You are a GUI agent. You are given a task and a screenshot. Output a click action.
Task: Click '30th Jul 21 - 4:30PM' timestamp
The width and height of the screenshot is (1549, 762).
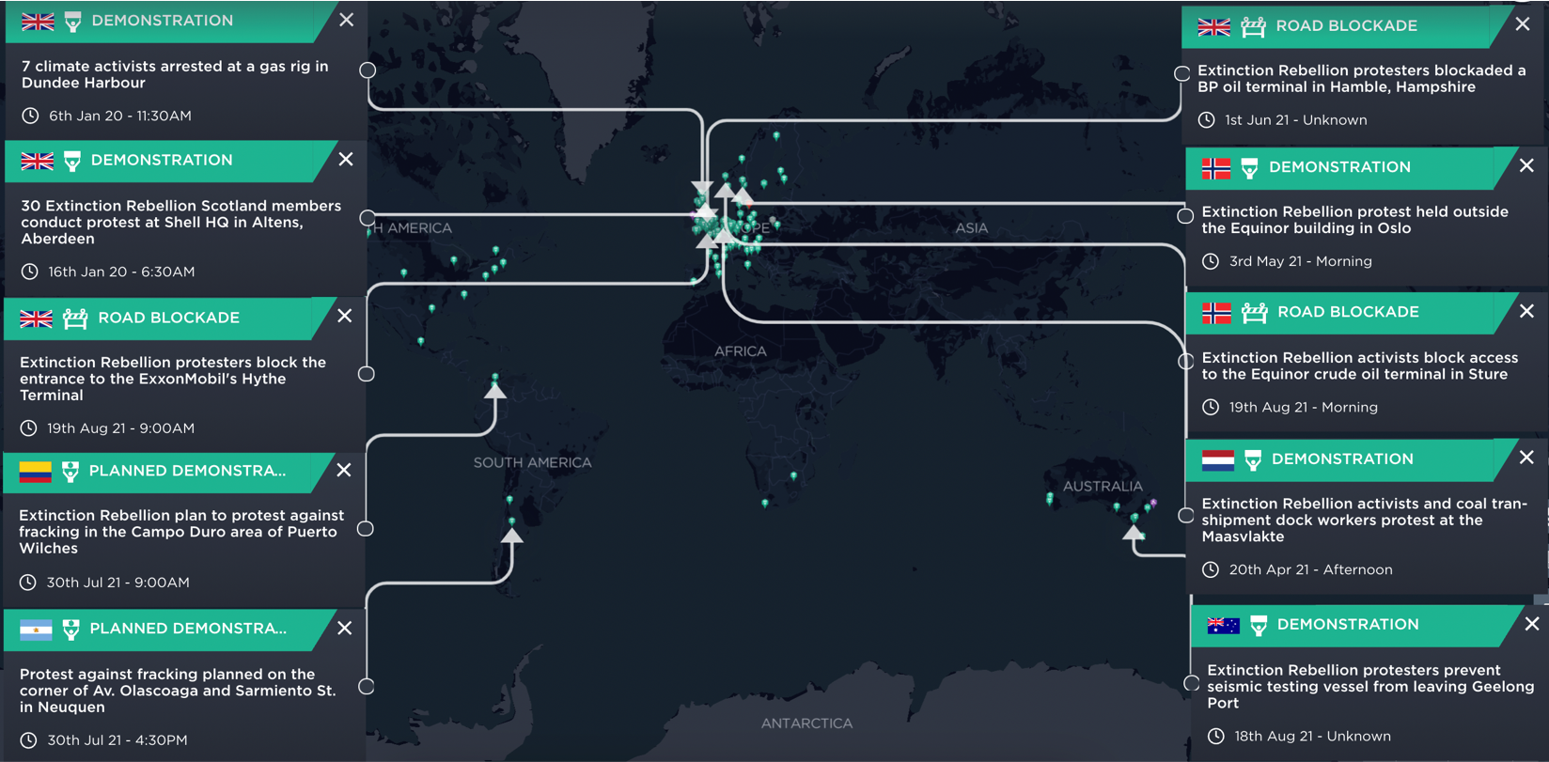pyautogui.click(x=117, y=740)
